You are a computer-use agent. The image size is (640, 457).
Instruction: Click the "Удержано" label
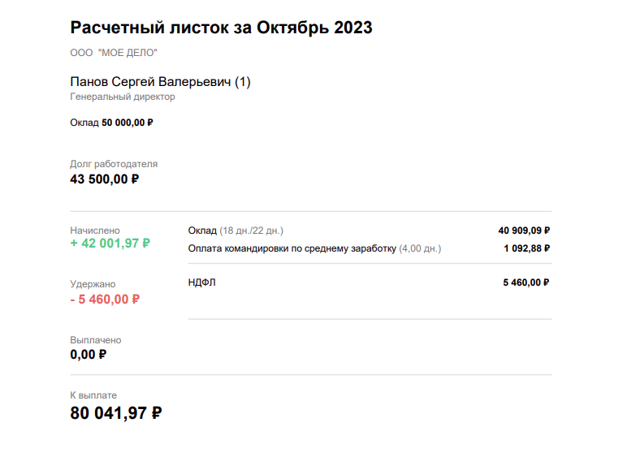pyautogui.click(x=93, y=284)
